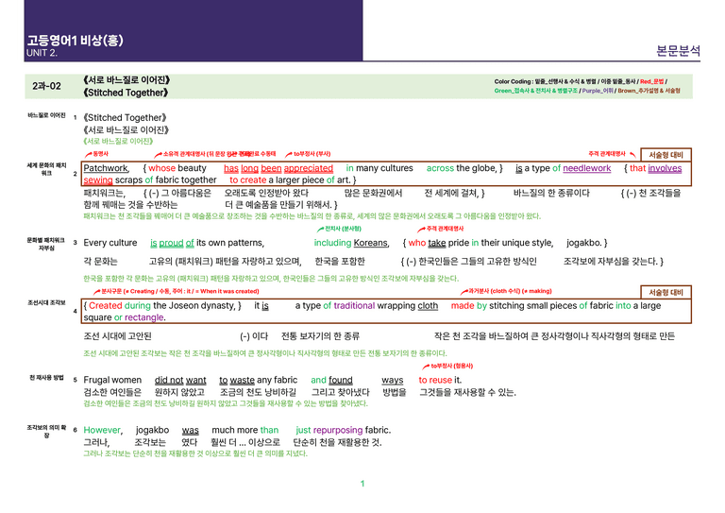
Task: Click the red arrow before 주격 관계대명사 in sentence 3
Action: [421, 229]
